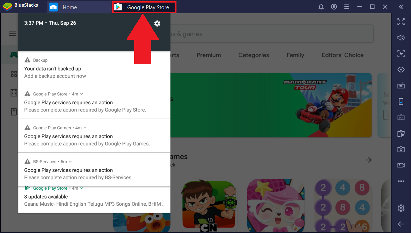The width and height of the screenshot is (411, 233).
Task: Open the Family tab
Action: pos(295,55)
